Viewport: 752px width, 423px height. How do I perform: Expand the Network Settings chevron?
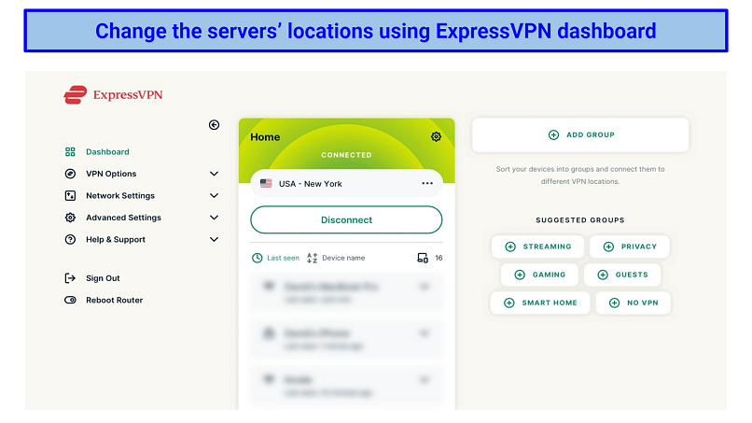[214, 195]
